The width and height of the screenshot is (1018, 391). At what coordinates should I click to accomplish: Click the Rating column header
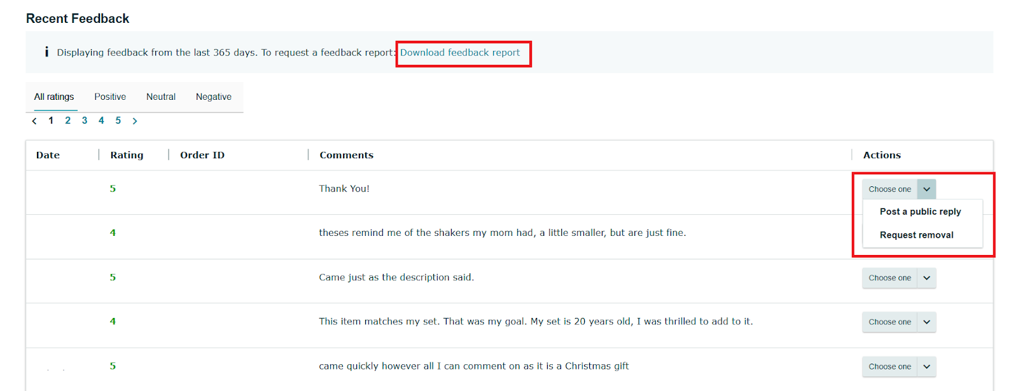point(127,154)
